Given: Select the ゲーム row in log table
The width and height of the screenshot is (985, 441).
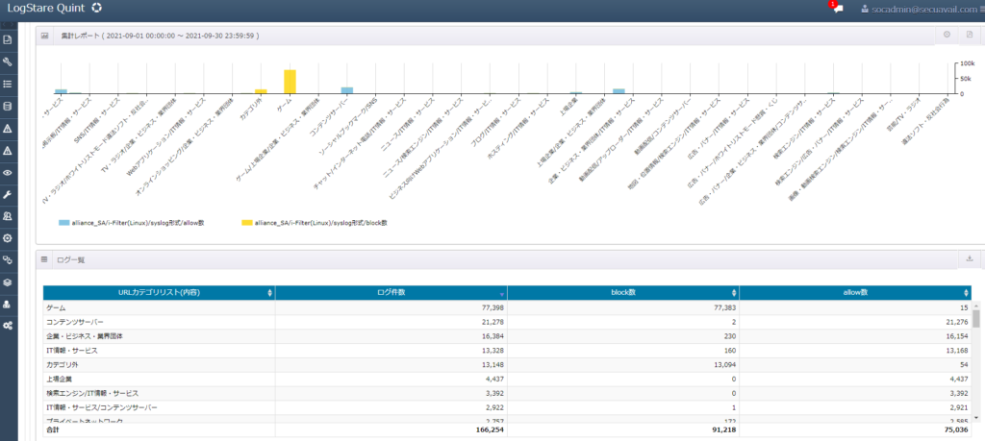Looking at the screenshot, I should tap(507, 308).
